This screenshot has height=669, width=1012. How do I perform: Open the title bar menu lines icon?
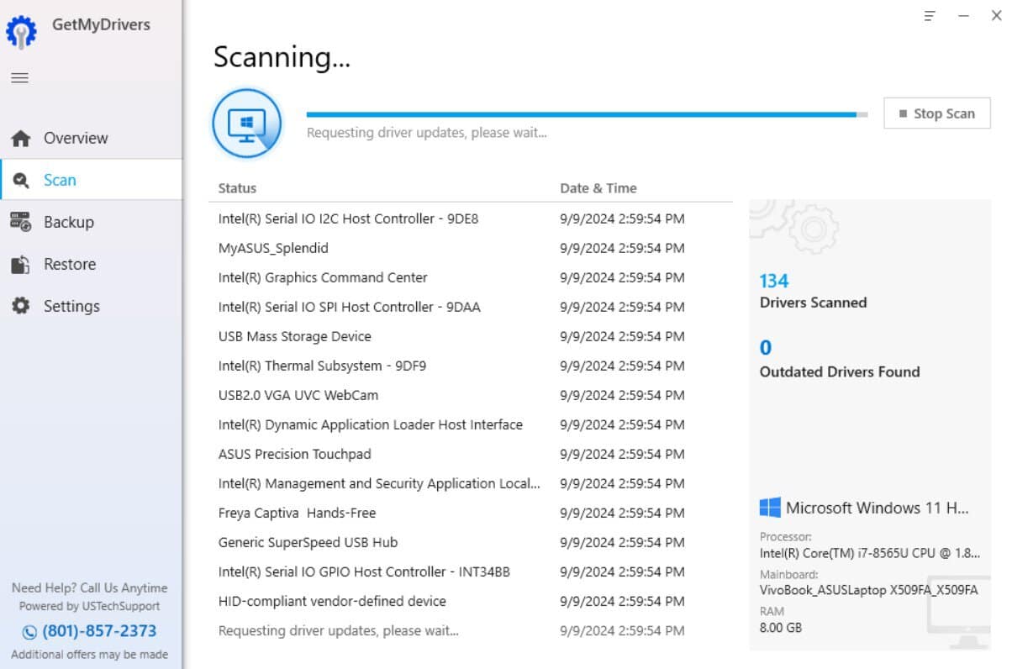pos(930,16)
